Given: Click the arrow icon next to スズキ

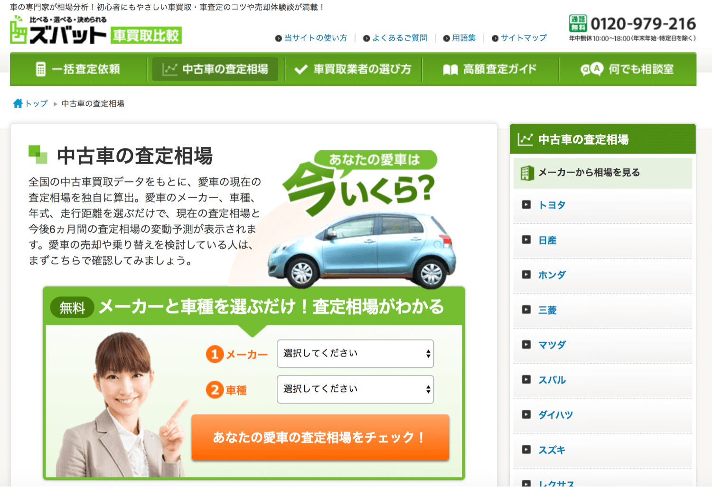Looking at the screenshot, I should pyautogui.click(x=526, y=450).
